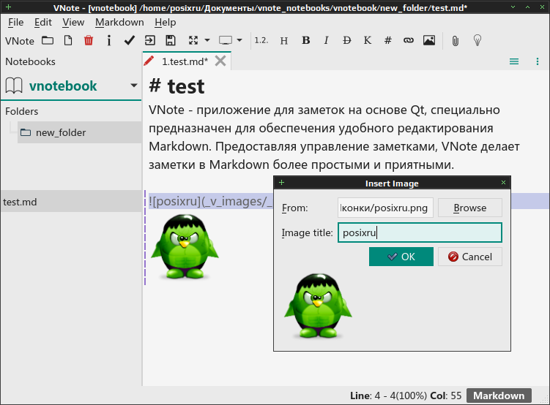Insert heading with H icon
The height and width of the screenshot is (405, 550).
(284, 41)
